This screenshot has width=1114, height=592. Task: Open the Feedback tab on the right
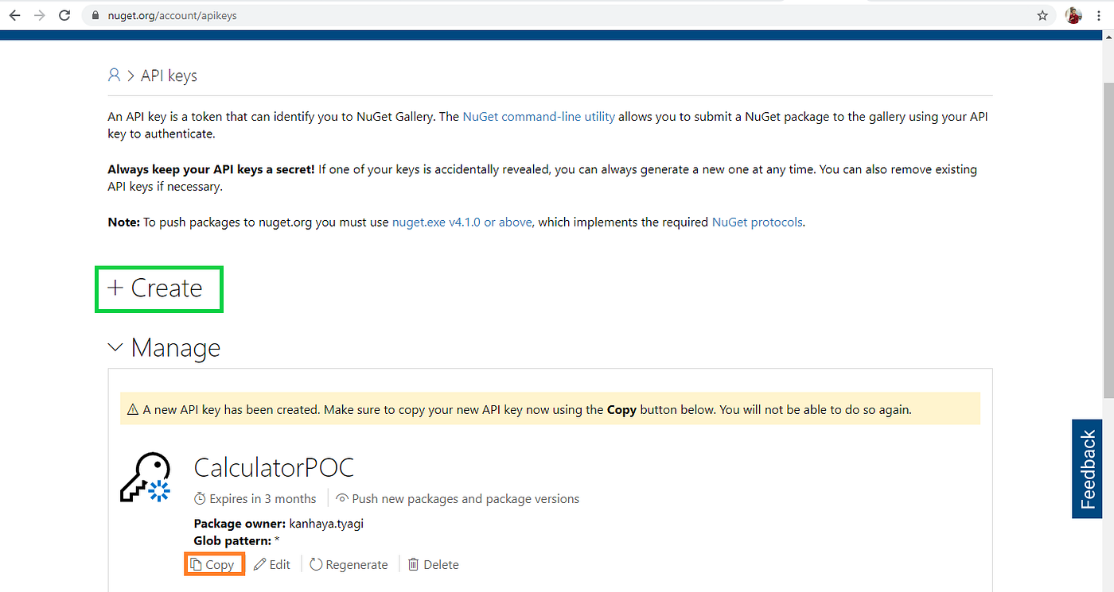(x=1086, y=469)
